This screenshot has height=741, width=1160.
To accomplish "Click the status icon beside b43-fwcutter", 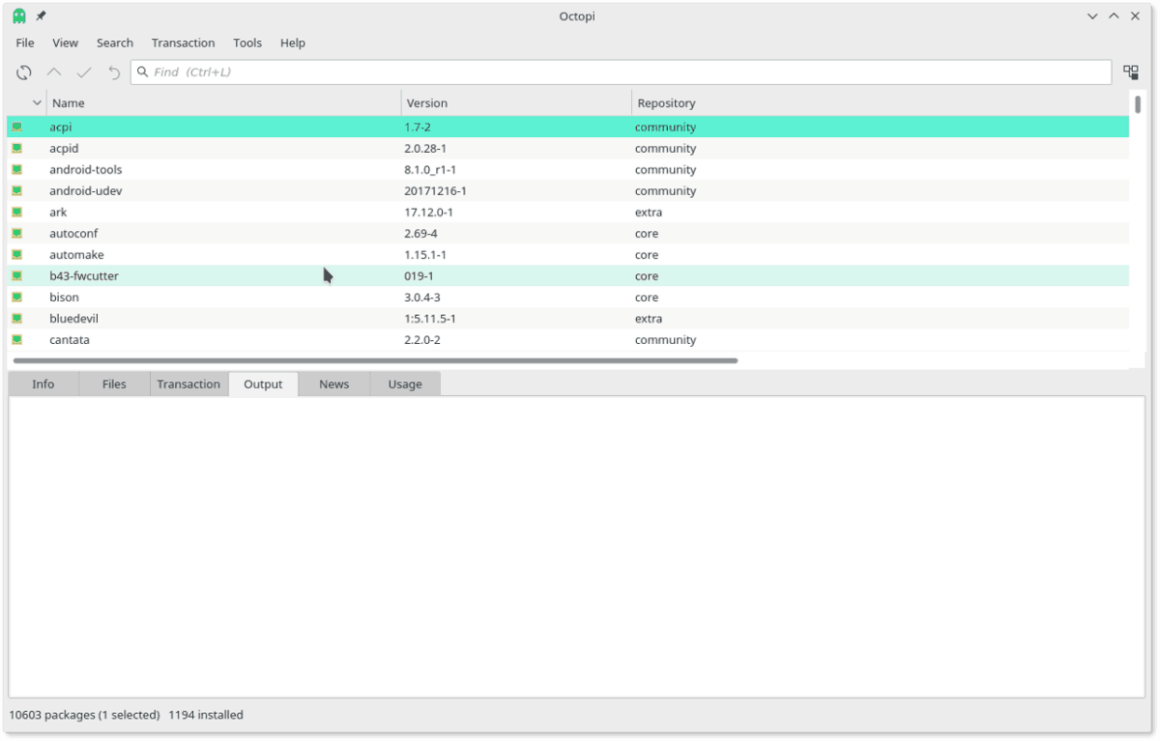I will [x=17, y=276].
